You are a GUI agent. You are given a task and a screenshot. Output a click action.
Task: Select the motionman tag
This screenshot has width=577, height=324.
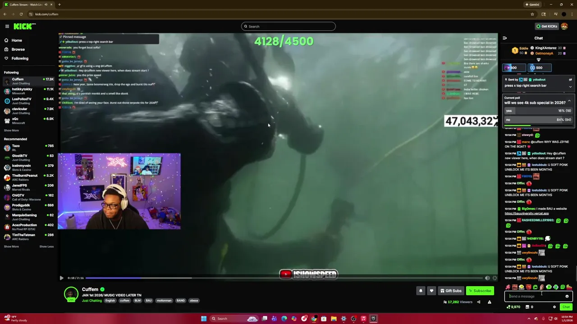(164, 301)
